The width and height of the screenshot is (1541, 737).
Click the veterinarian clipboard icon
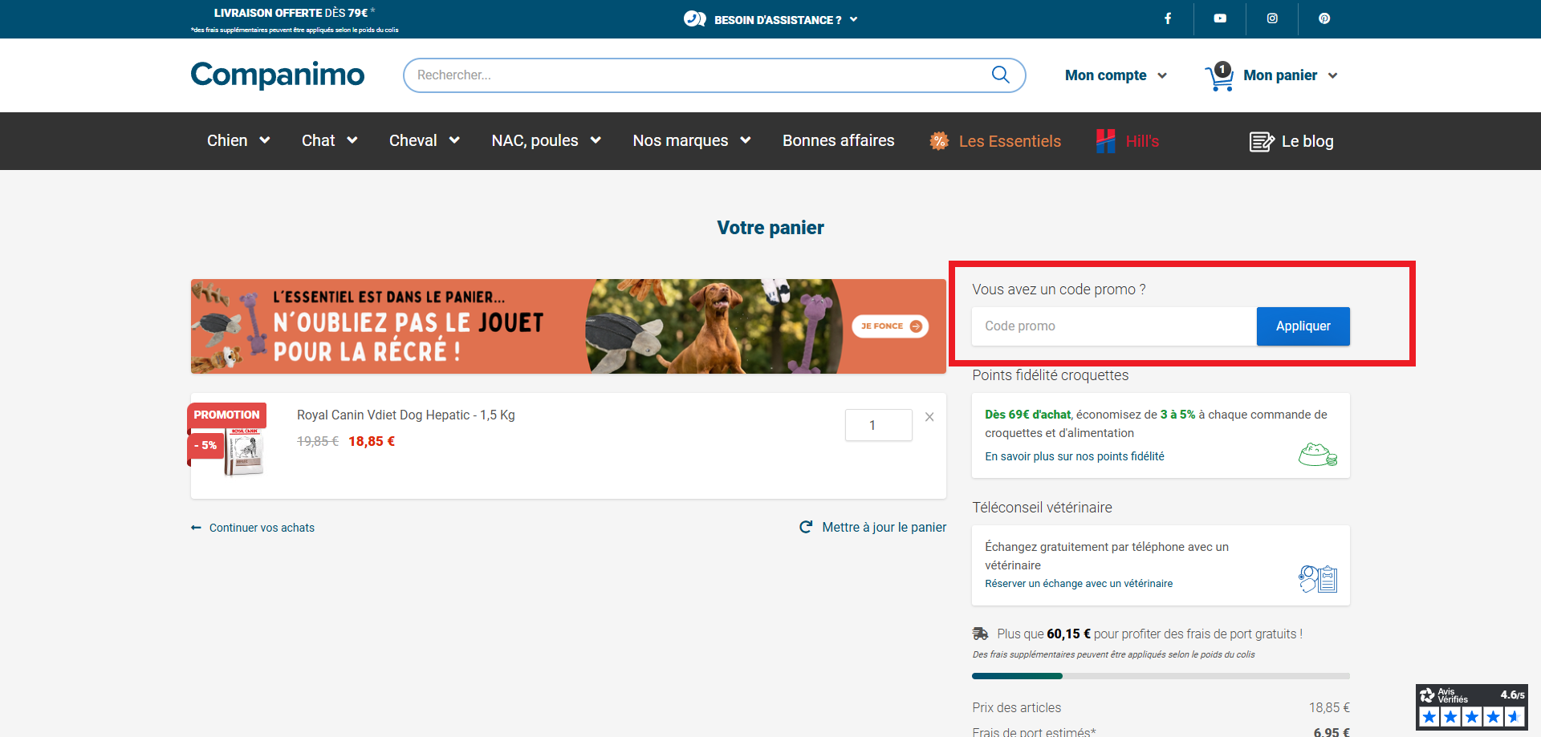1318,578
